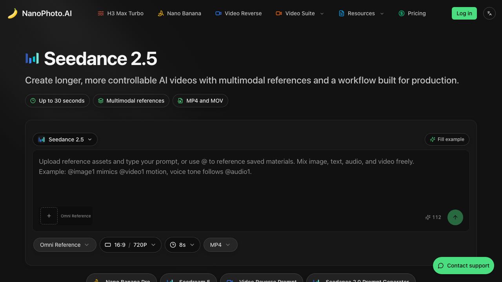Click the large Seedance 2.5 page heading
502x282 pixels.
[100, 59]
